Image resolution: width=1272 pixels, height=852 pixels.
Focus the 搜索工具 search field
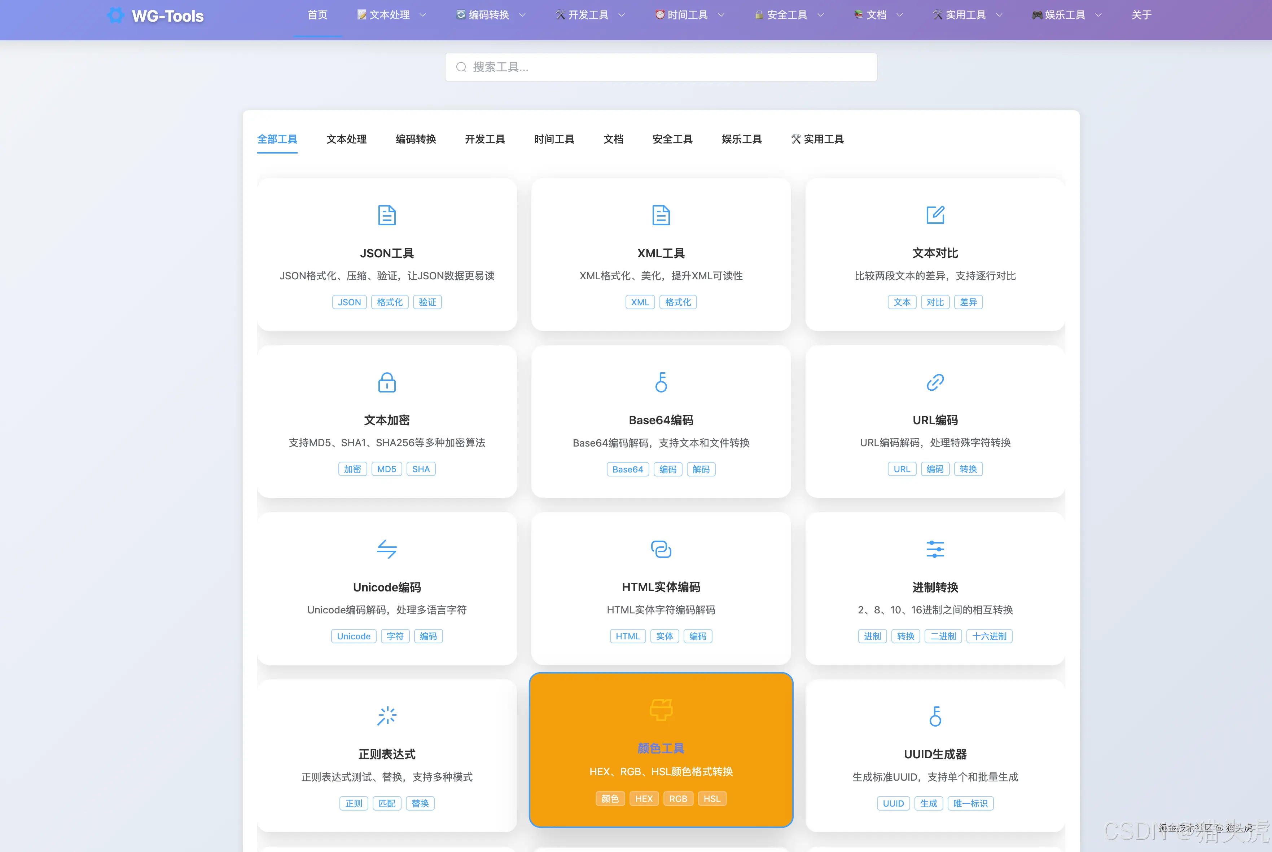tap(661, 67)
